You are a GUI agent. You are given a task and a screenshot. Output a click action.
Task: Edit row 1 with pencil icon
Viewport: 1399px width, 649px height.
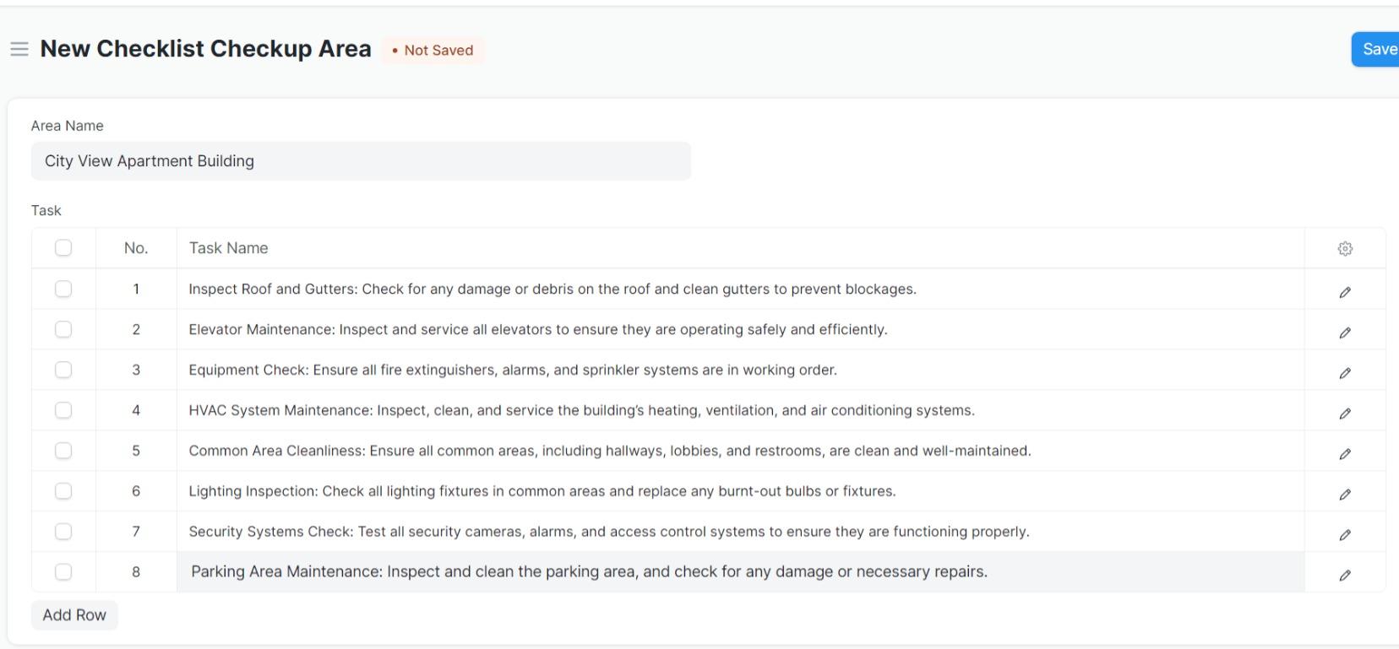1345,292
